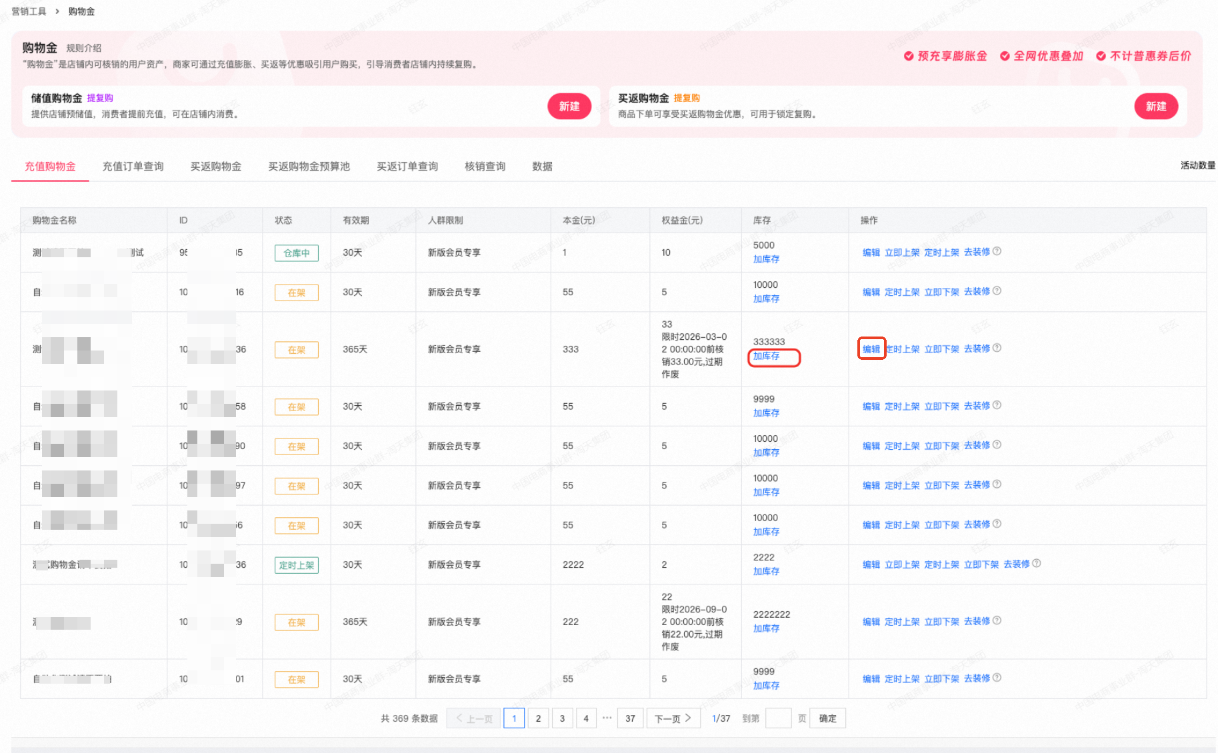Click help icon beside 去装修 in 仓库中 row
The image size is (1218, 753).
point(997,251)
